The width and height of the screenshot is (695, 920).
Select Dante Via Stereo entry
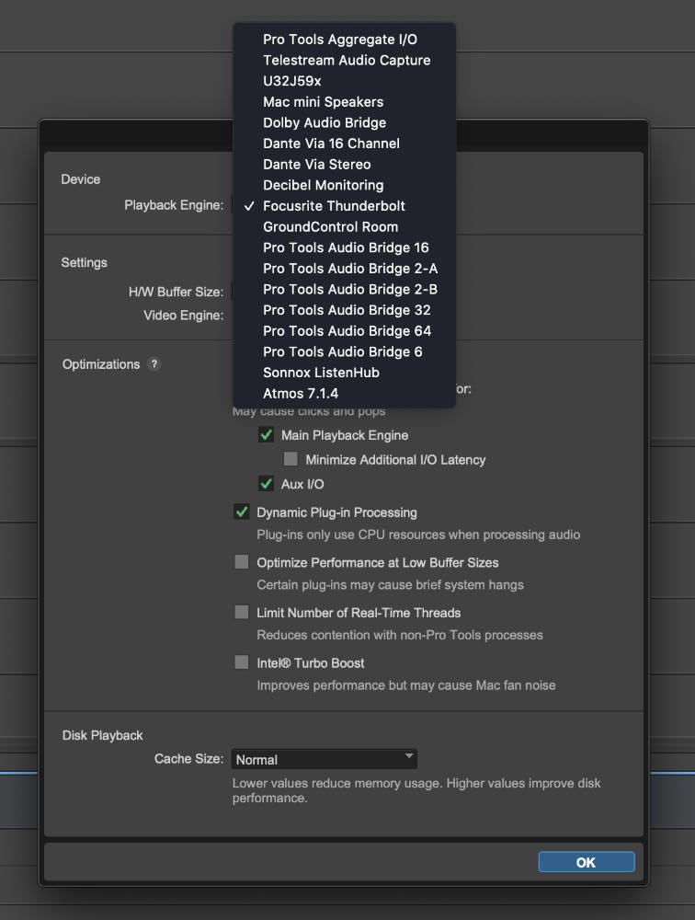pos(344,165)
